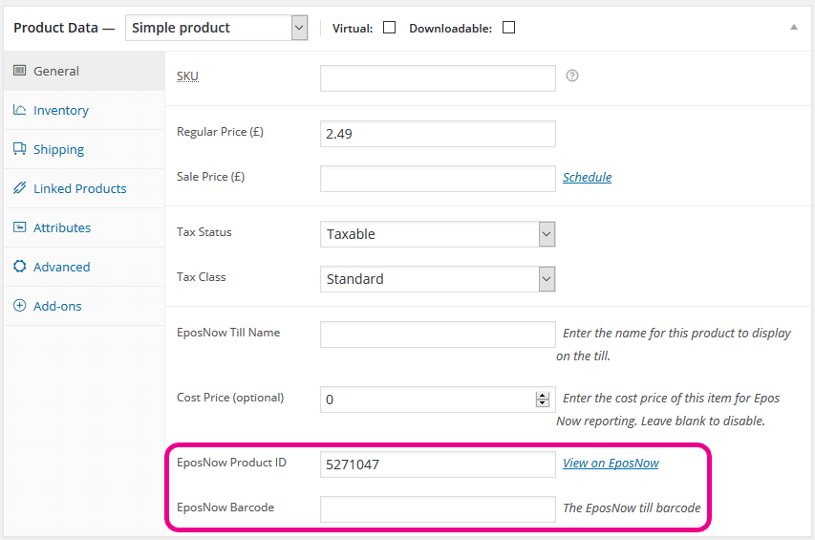Open the Simple product type dropdown
The height and width of the screenshot is (540, 815).
(x=216, y=28)
